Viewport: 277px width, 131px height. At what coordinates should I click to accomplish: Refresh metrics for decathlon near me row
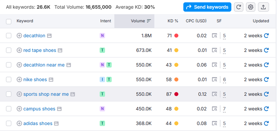coord(266,65)
